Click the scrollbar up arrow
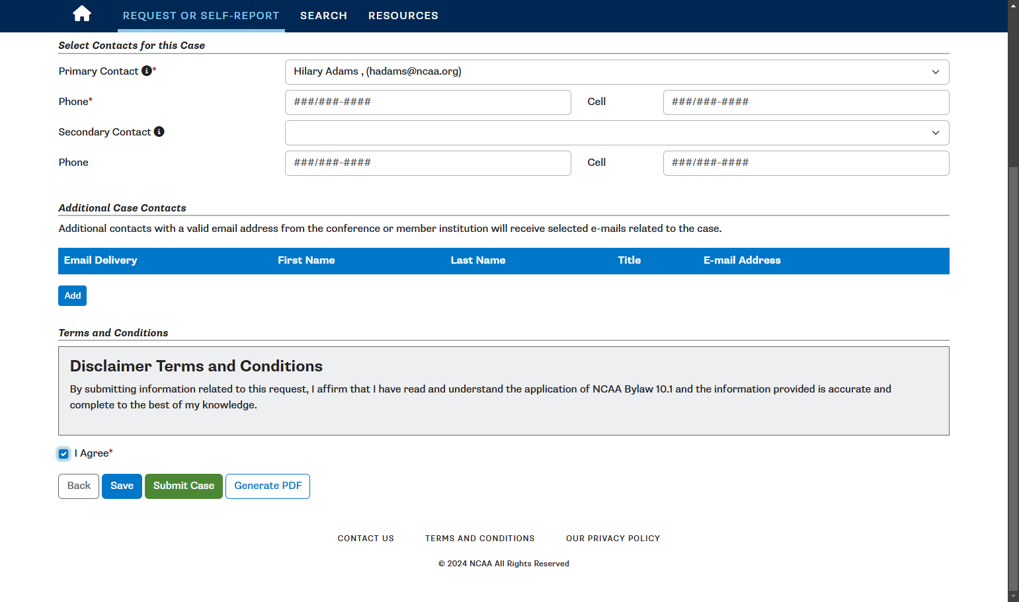Image resolution: width=1019 pixels, height=602 pixels. pyautogui.click(x=1013, y=5)
